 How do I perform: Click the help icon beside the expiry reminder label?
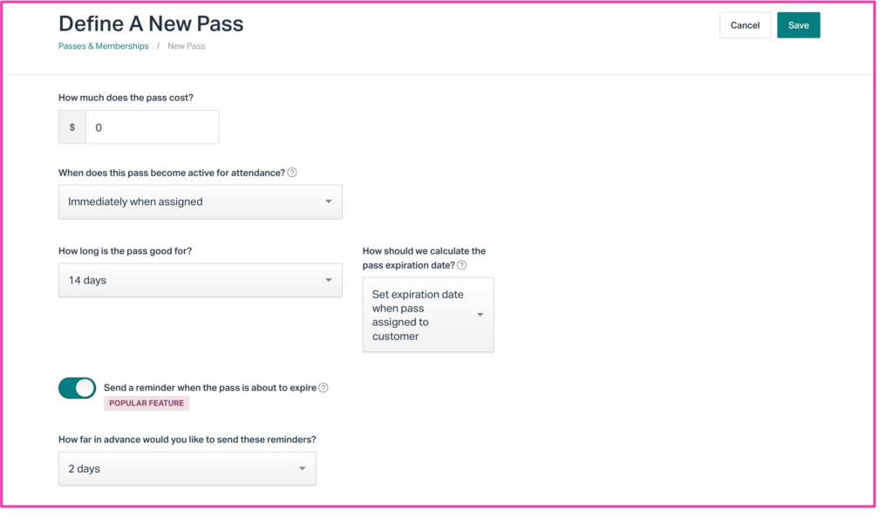324,388
